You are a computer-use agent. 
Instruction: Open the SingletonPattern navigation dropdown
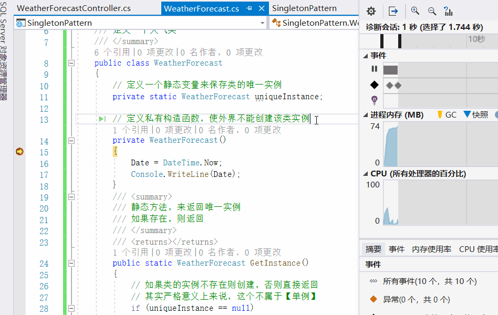[x=264, y=23]
